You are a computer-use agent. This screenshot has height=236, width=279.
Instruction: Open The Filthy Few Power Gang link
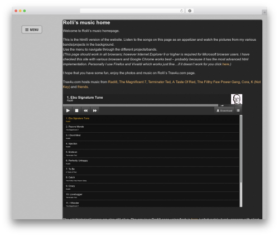[x=218, y=82]
